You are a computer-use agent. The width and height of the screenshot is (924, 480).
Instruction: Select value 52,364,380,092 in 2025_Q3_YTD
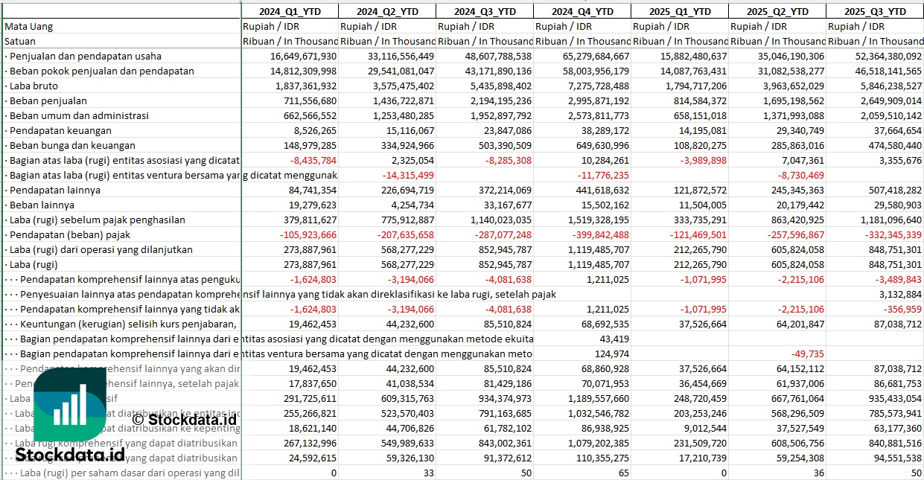[889, 56]
